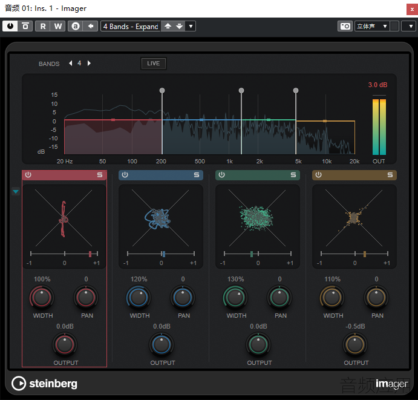
Task: Click blue band level handle on spectrum
Action: (x=201, y=120)
